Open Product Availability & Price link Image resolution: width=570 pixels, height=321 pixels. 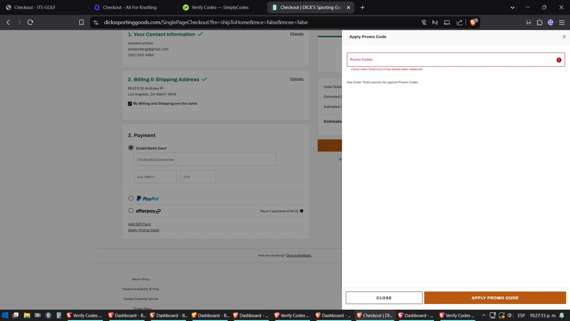[x=141, y=289]
